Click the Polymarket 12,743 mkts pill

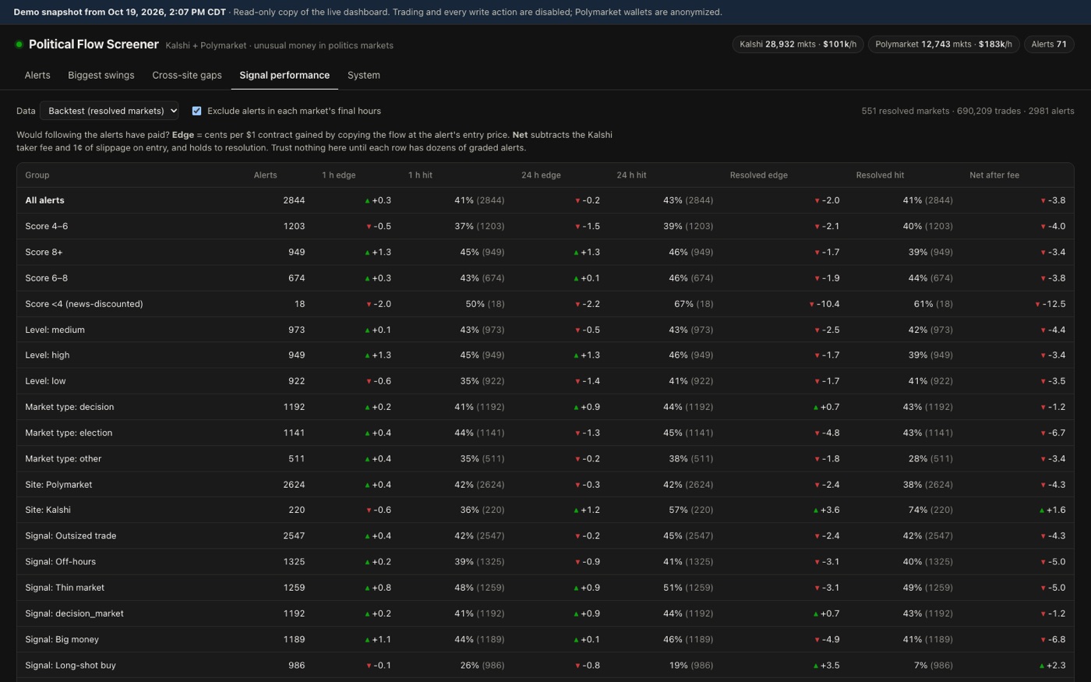[x=944, y=44]
